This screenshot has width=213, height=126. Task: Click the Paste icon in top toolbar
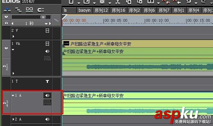pos(139,2)
